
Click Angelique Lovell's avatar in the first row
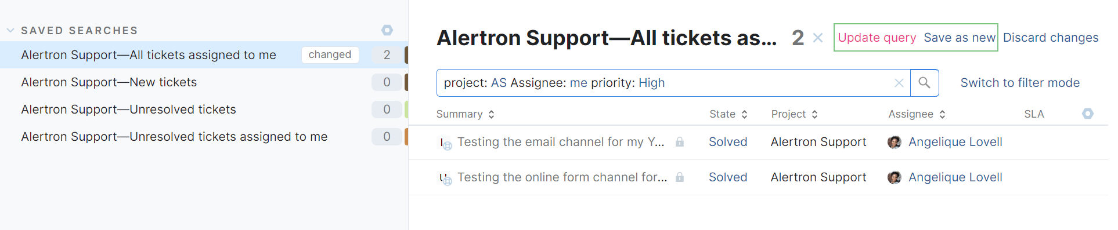[x=895, y=142]
